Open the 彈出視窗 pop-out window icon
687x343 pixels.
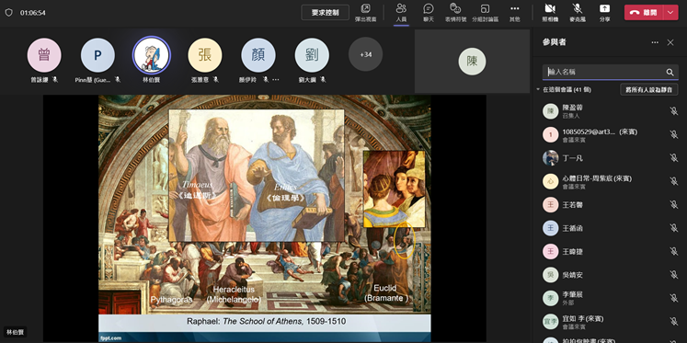(365, 13)
